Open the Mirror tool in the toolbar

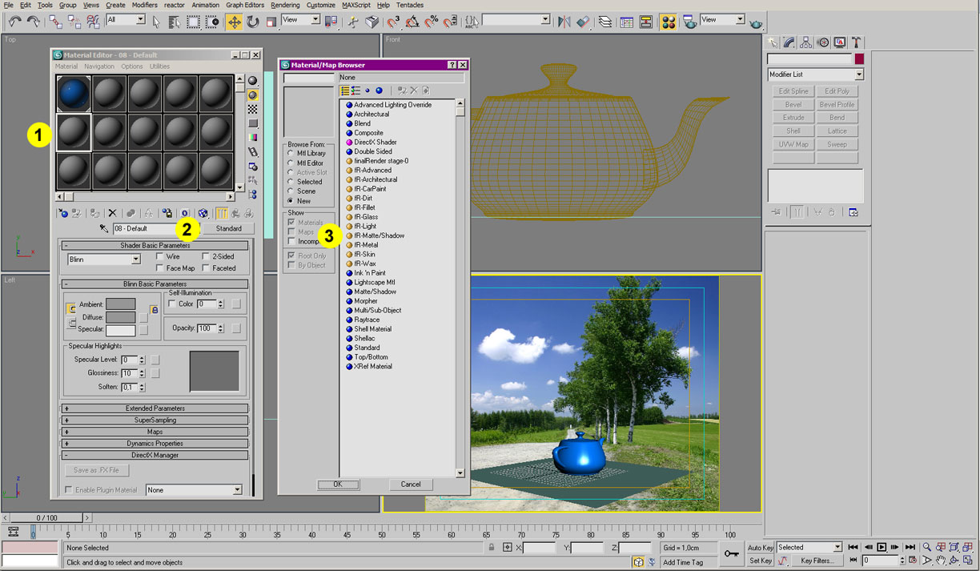tap(564, 22)
